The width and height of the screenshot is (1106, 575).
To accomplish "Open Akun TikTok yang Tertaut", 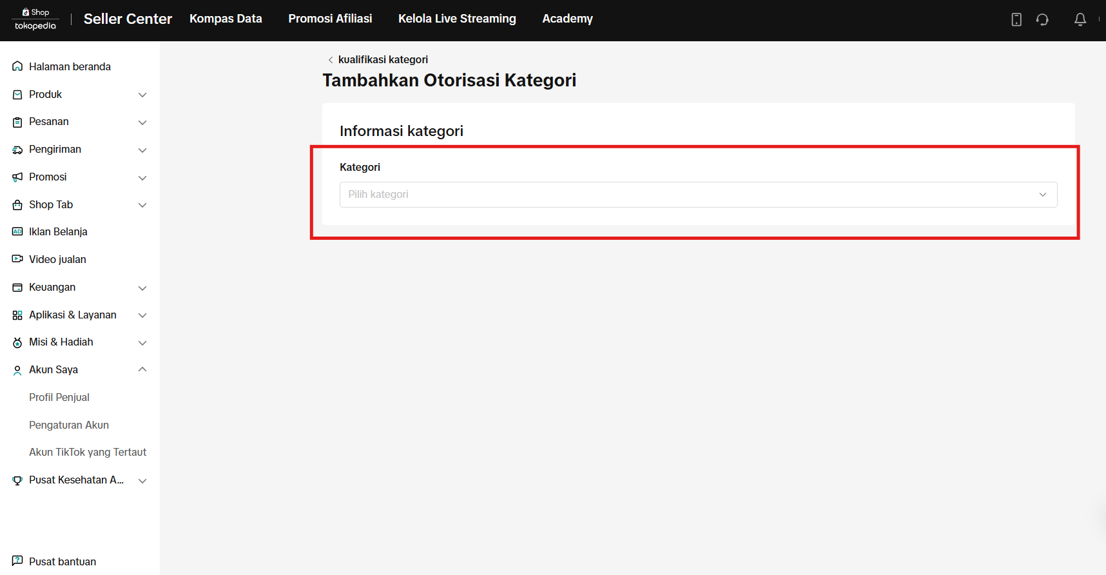I will pyautogui.click(x=88, y=453).
